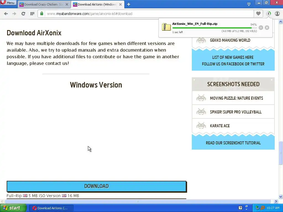Screen dimensions: 283x212
Task: Close the AirXonix tab
Action: point(120,4)
